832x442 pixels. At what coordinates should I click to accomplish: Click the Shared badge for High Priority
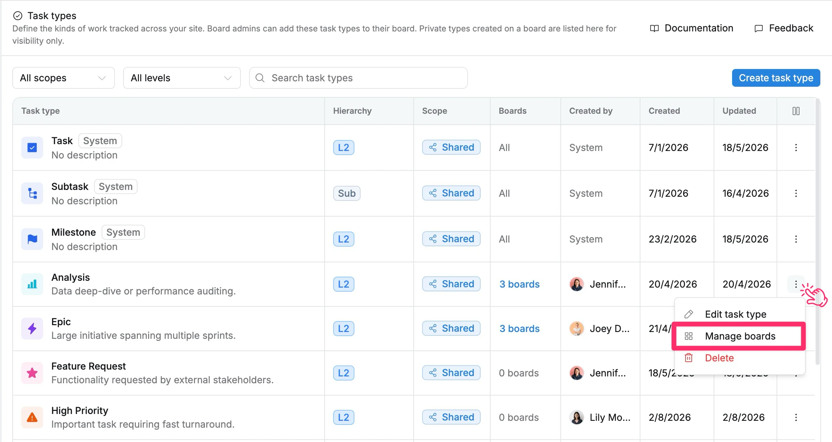(x=451, y=417)
